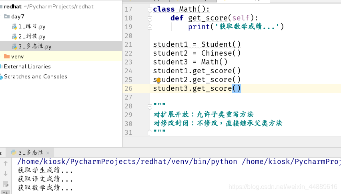Click Python file icon of 2_封装.py
The width and height of the screenshot is (341, 194).
coord(14,37)
